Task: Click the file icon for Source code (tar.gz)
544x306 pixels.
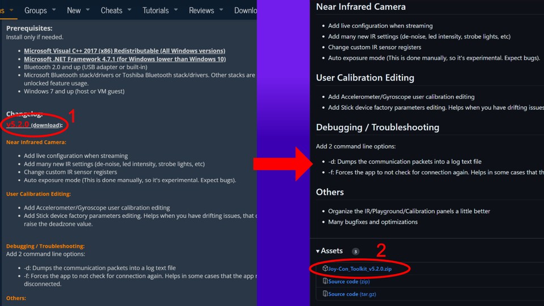Action: tap(325, 294)
